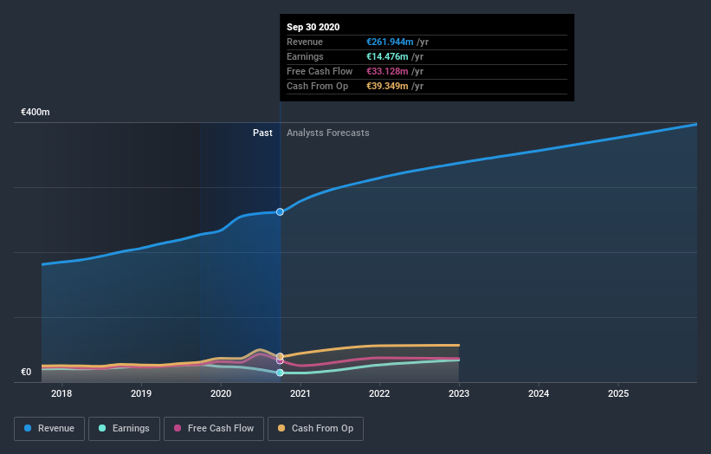This screenshot has height=454, width=711.
Task: Select the Earnings marker on chart
Action: click(x=280, y=373)
